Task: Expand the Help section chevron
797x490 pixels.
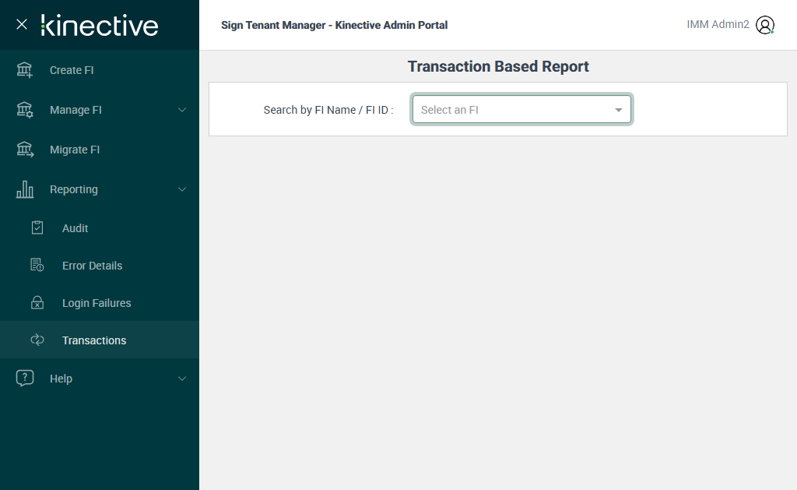Action: tap(182, 379)
